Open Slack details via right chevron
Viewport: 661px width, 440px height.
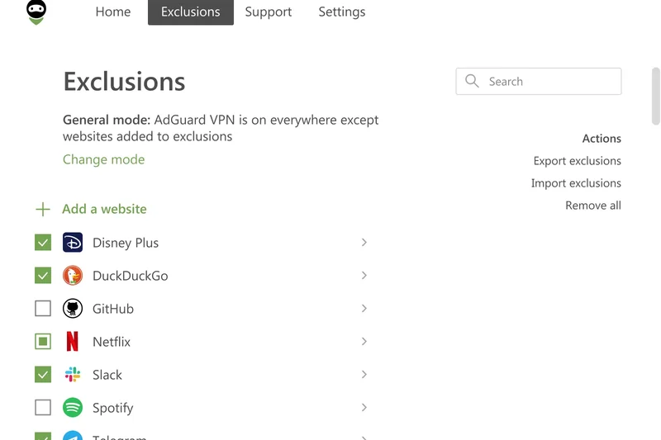364,375
